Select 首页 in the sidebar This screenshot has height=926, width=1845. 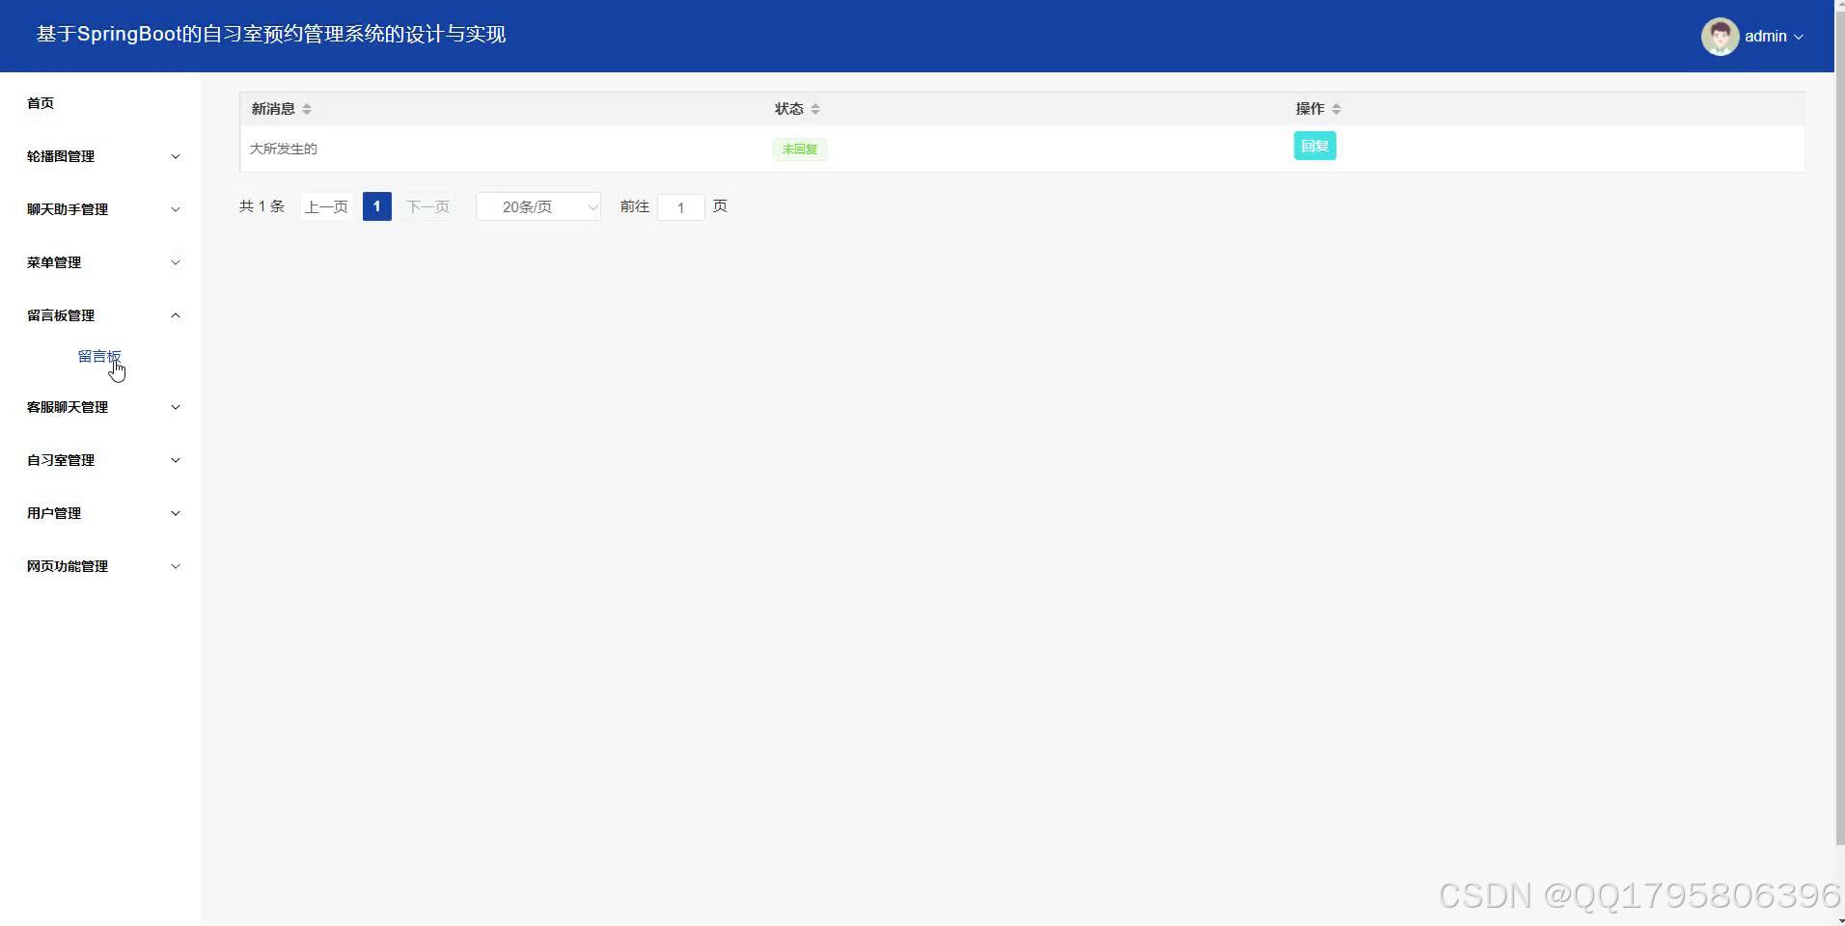[41, 103]
